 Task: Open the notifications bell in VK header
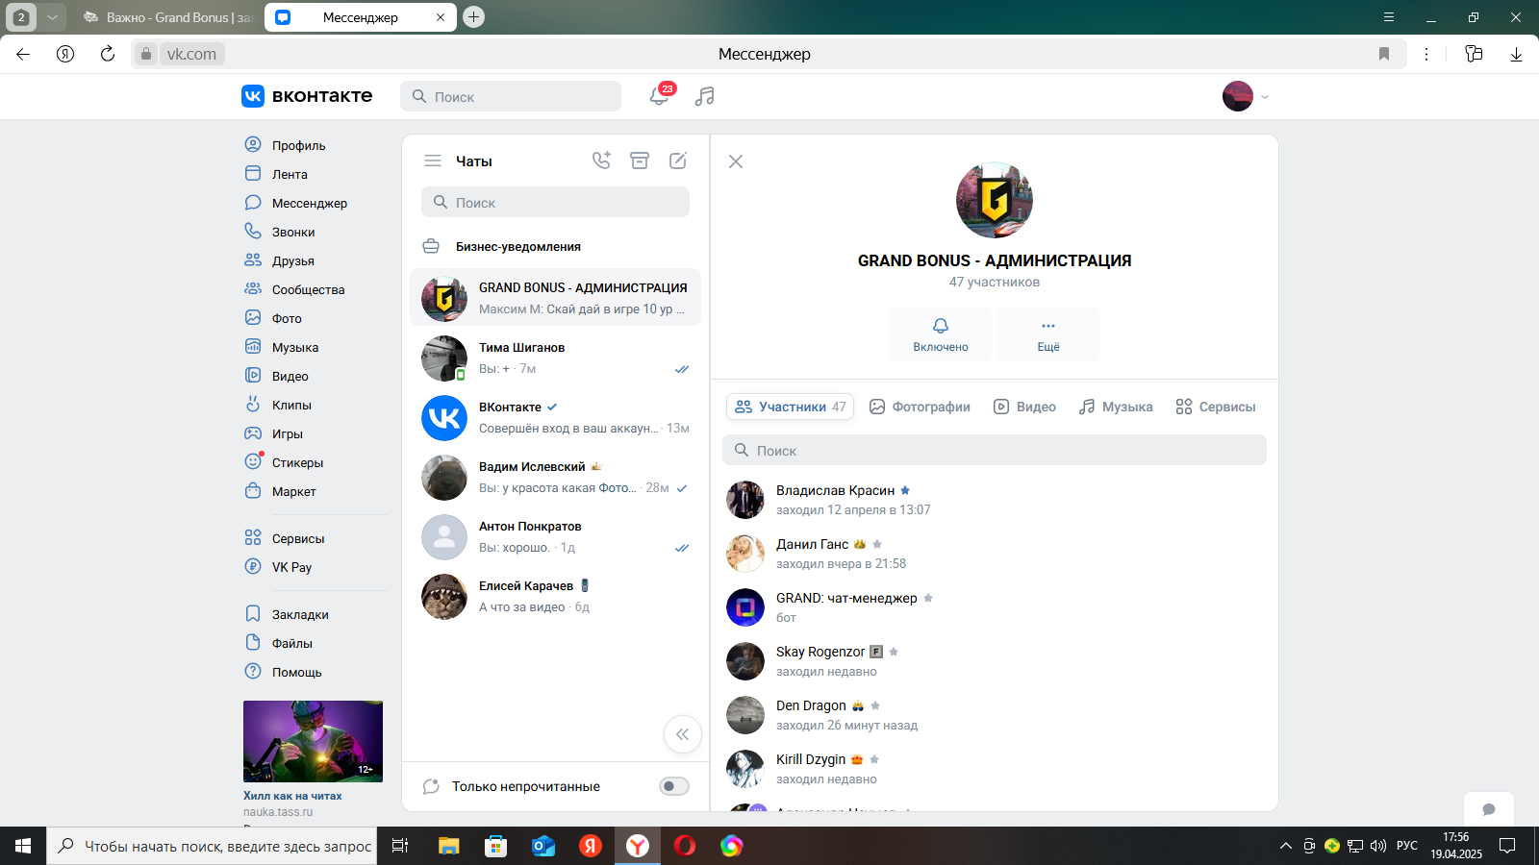660,95
